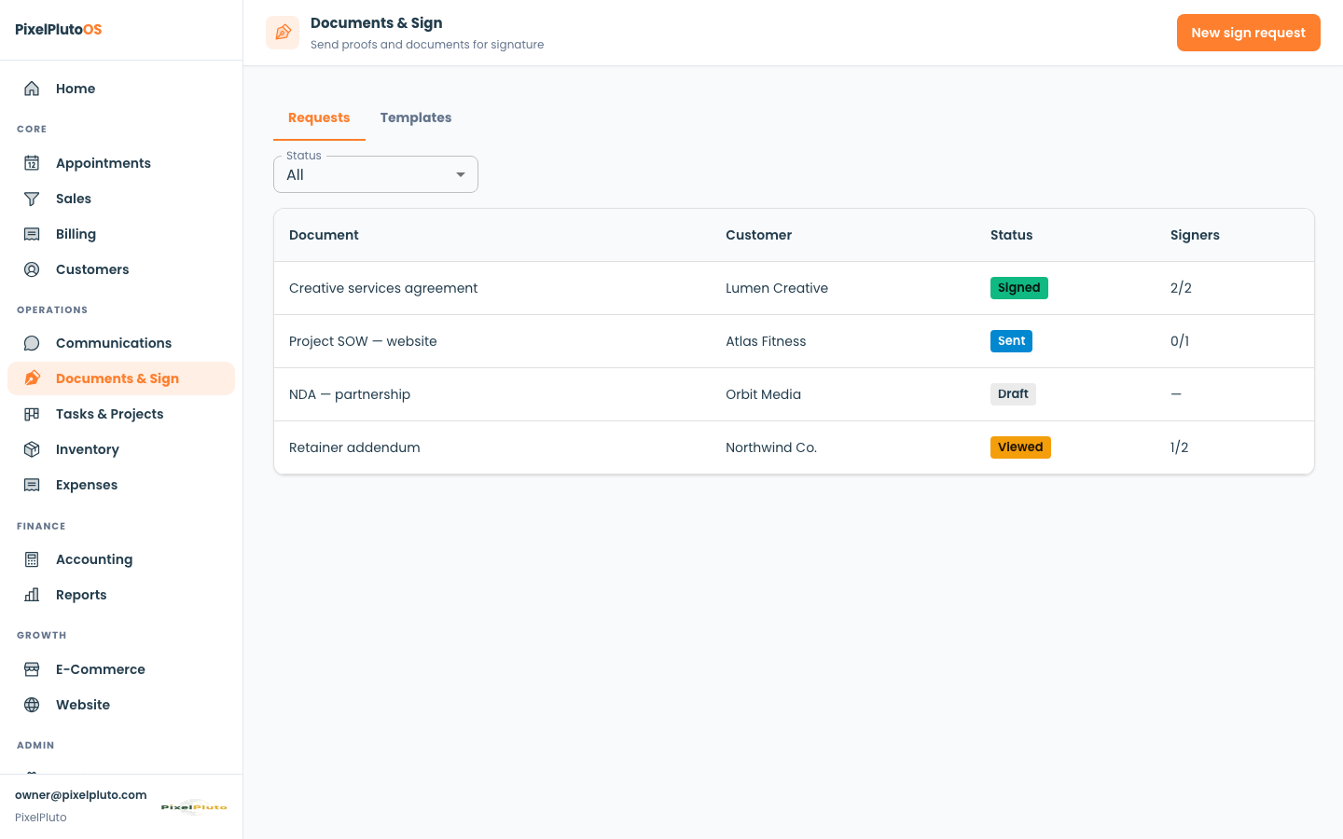Click the orange Viewed status badge
Image resolution: width=1343 pixels, height=839 pixels.
[x=1020, y=447]
